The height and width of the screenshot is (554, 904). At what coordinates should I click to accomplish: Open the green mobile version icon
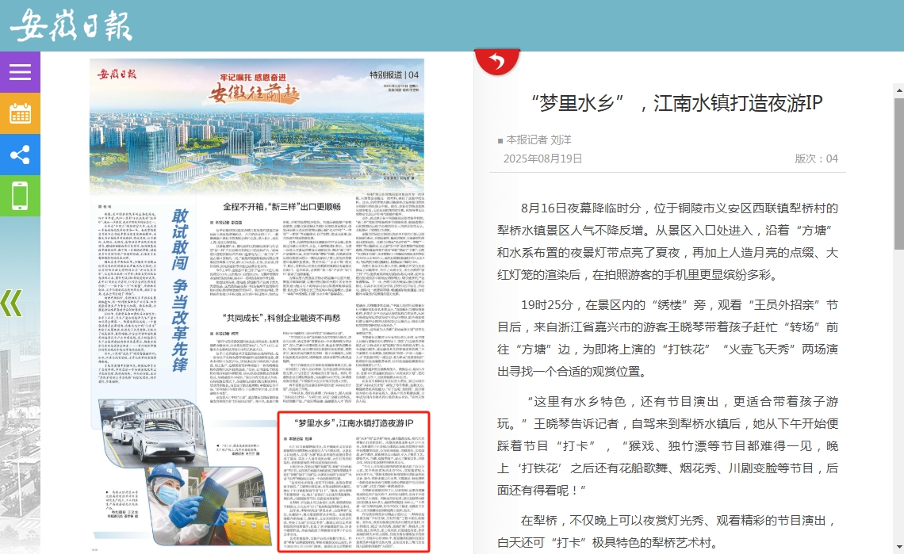coord(20,196)
